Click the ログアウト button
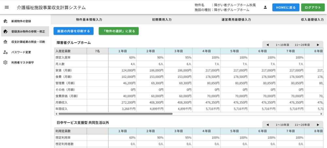The image size is (327, 148). click(x=313, y=7)
